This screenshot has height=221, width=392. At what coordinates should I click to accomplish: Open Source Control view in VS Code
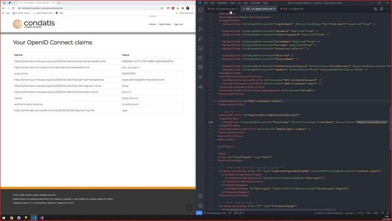pos(200,29)
